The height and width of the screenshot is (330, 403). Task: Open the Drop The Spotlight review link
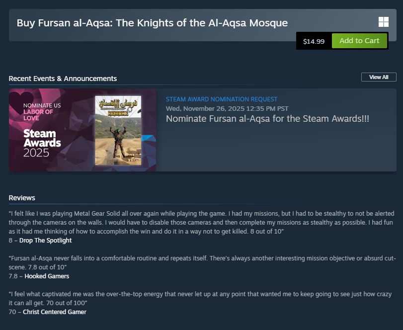(45, 241)
